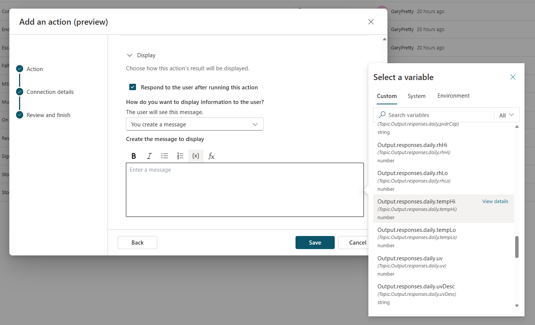Apply italic formatting in message toolbar
Screen dimensions: 535x325
149,156
